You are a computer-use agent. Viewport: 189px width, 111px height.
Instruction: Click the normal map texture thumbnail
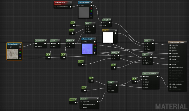pos(87,49)
